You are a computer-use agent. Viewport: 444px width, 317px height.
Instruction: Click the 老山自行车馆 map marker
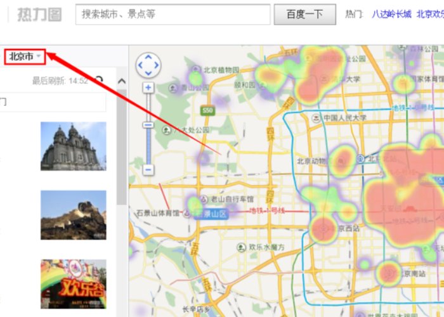(204, 199)
